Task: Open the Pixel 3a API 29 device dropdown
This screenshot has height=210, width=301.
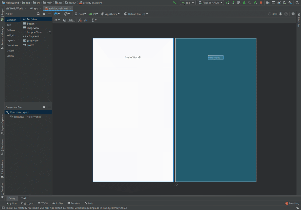Action: (210, 3)
